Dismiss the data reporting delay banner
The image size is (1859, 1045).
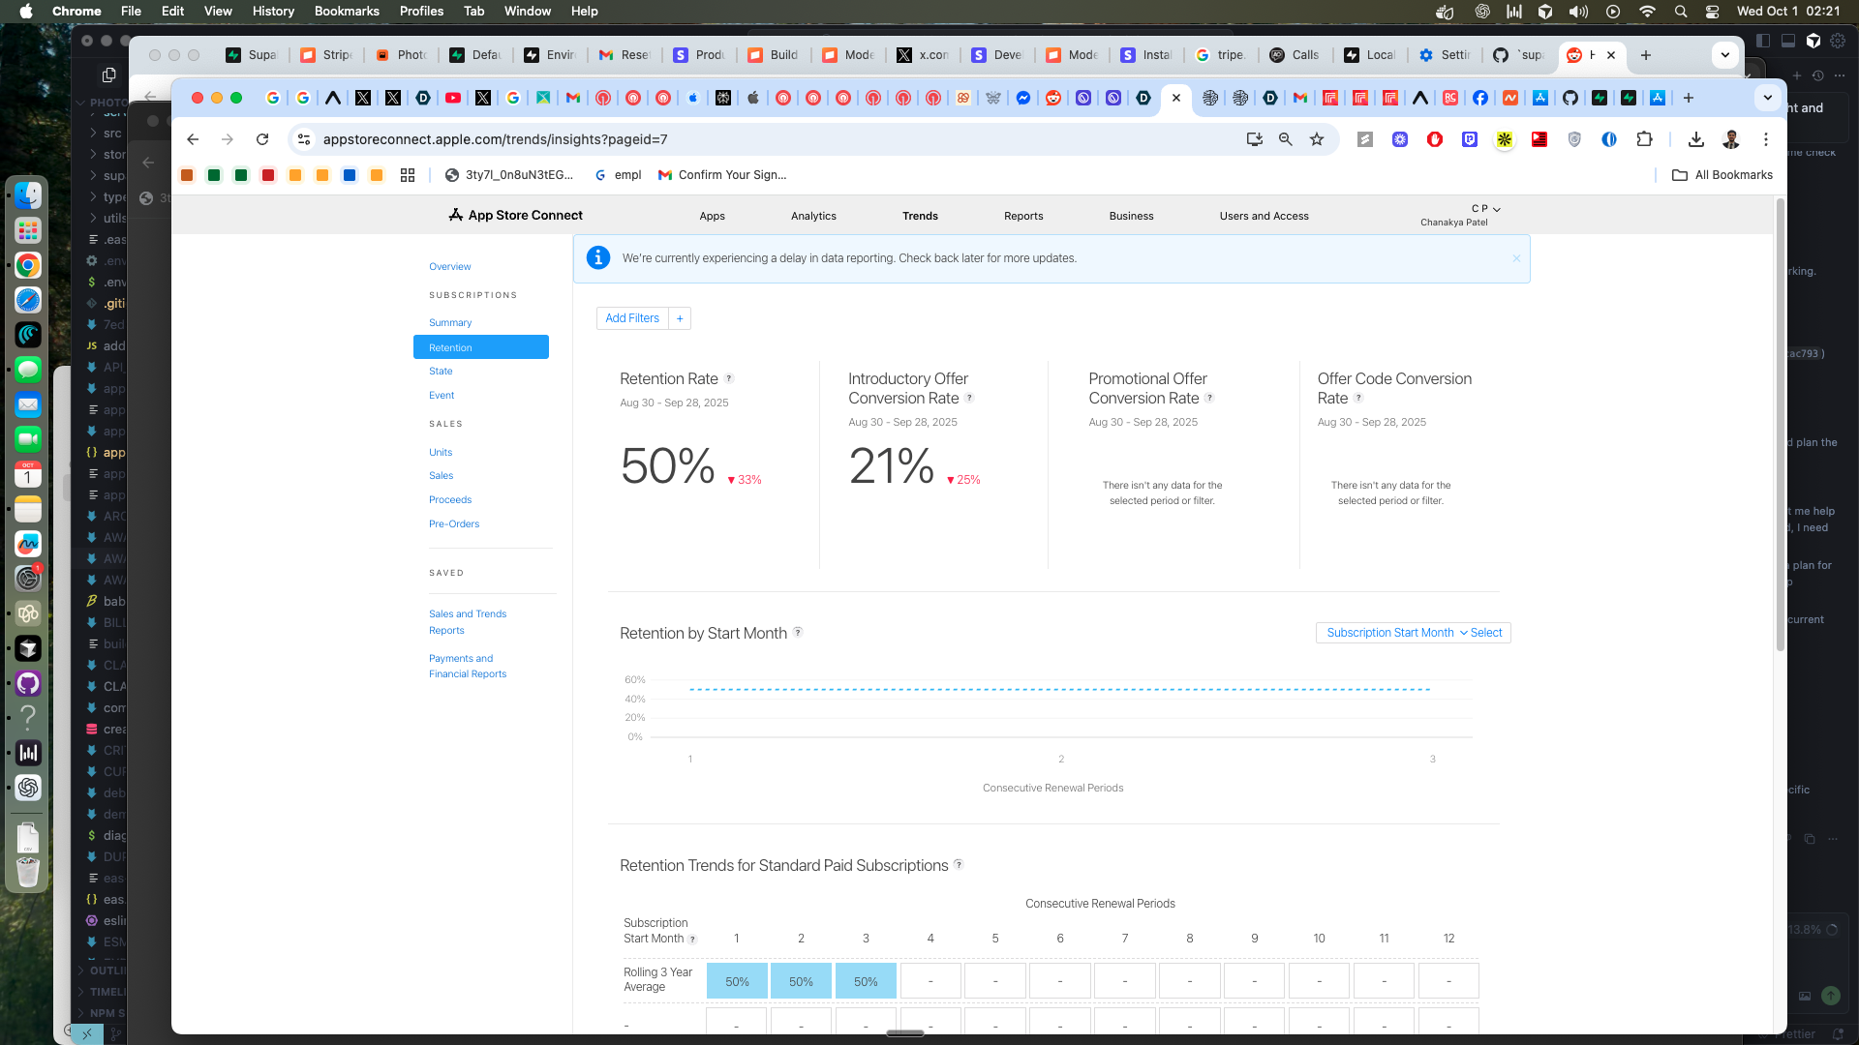(1516, 258)
